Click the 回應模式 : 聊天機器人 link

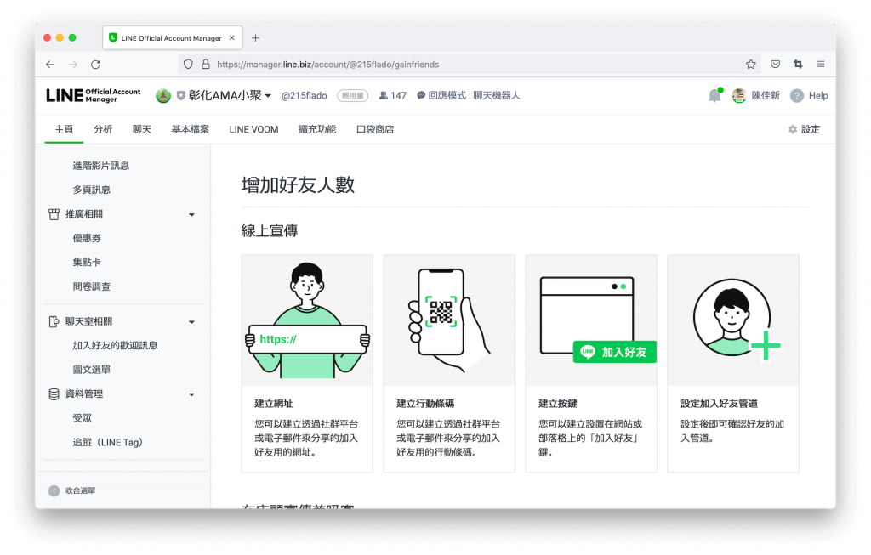click(469, 95)
